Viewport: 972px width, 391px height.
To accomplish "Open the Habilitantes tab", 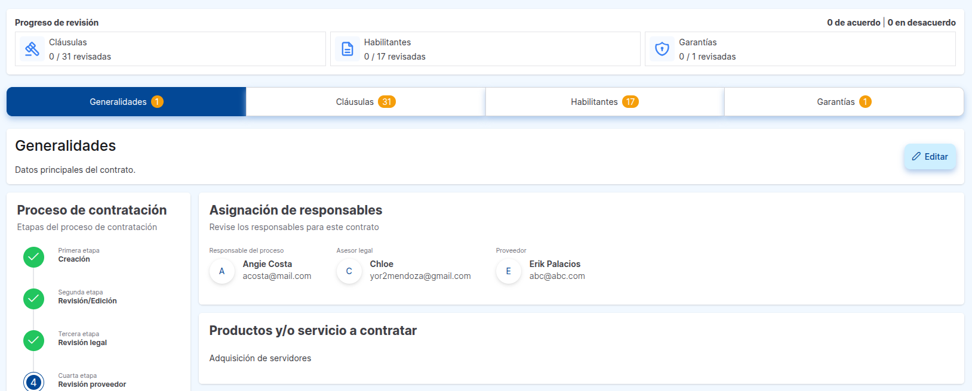I will [604, 102].
